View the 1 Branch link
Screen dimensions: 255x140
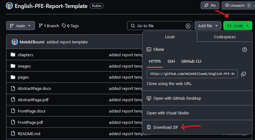(49, 26)
